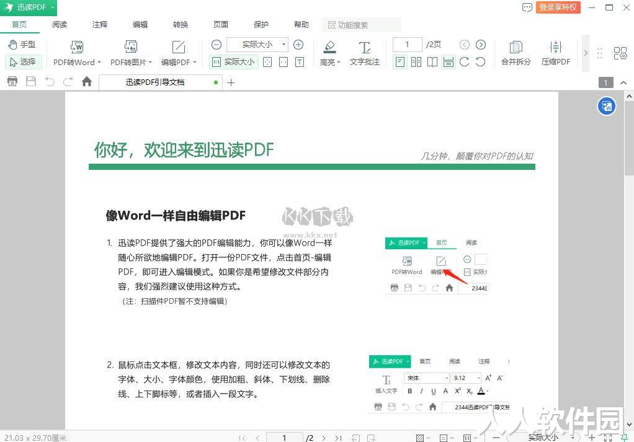Viewport: 634px width, 442px height.
Task: Jump to last page in status bar
Action: click(339, 438)
